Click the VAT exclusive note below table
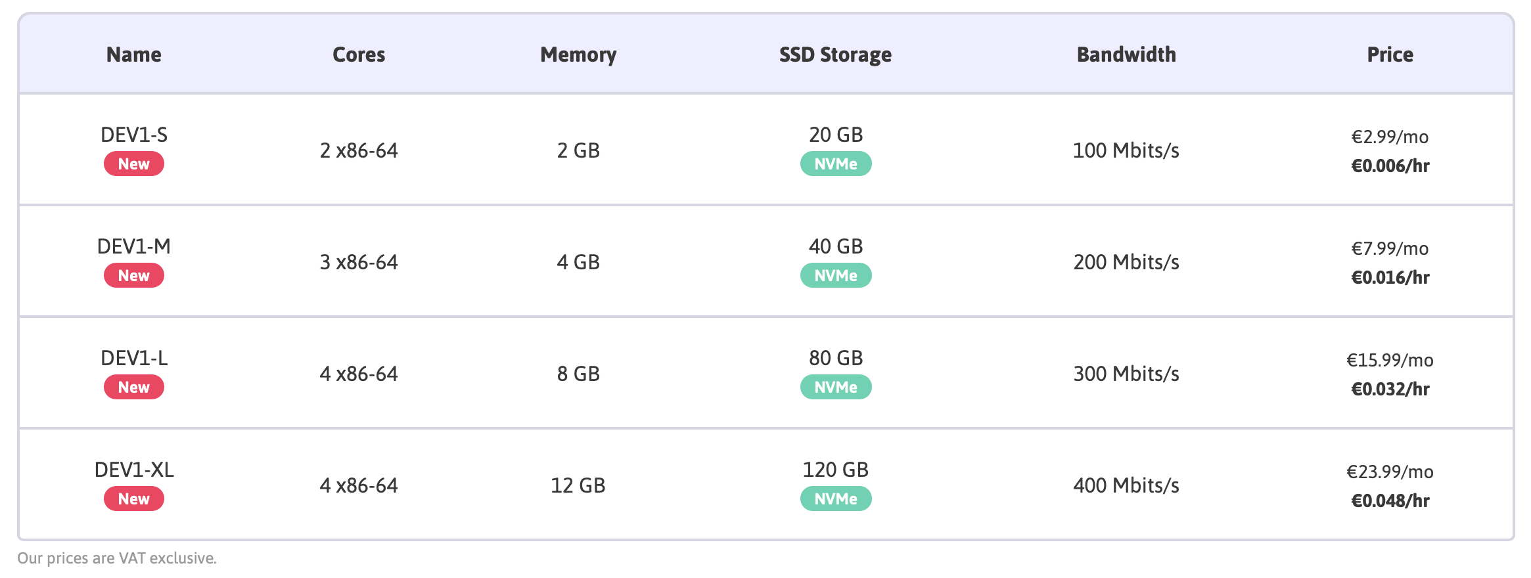The height and width of the screenshot is (578, 1531). (x=117, y=558)
